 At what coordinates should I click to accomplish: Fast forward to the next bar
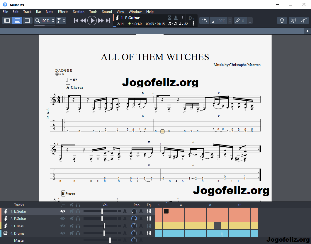[101, 21]
